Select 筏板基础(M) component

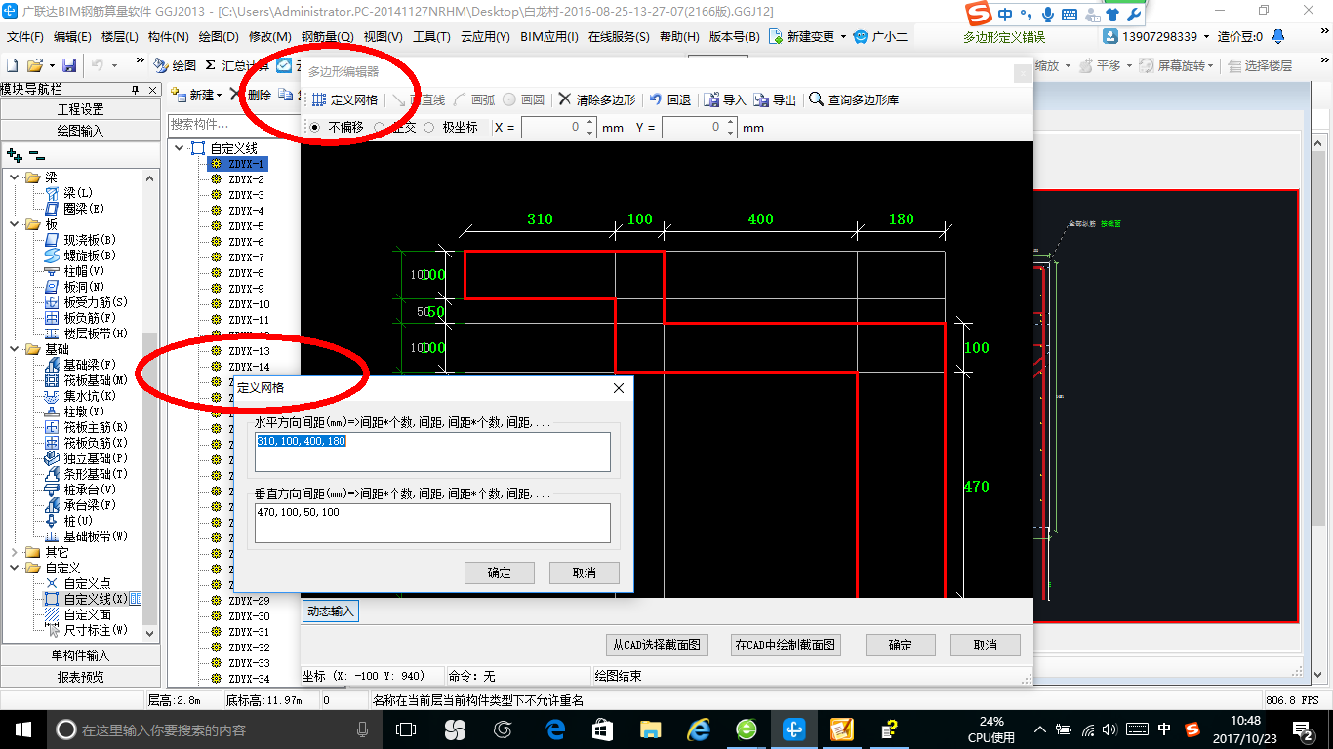click(x=96, y=380)
